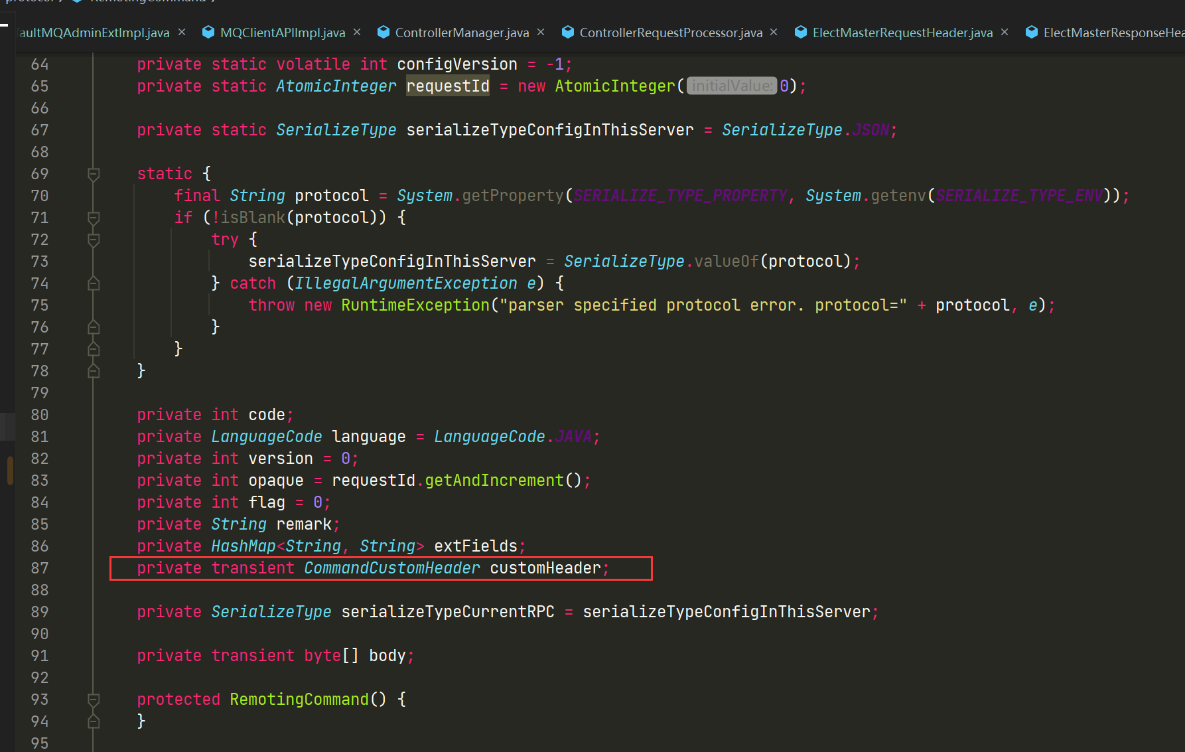Click the extFields field name
The width and height of the screenshot is (1185, 752).
point(476,546)
